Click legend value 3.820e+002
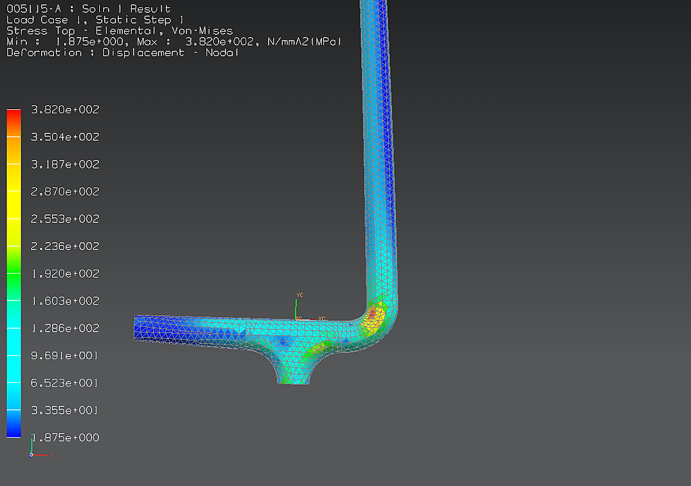Screen dimensions: 691x486 point(65,110)
